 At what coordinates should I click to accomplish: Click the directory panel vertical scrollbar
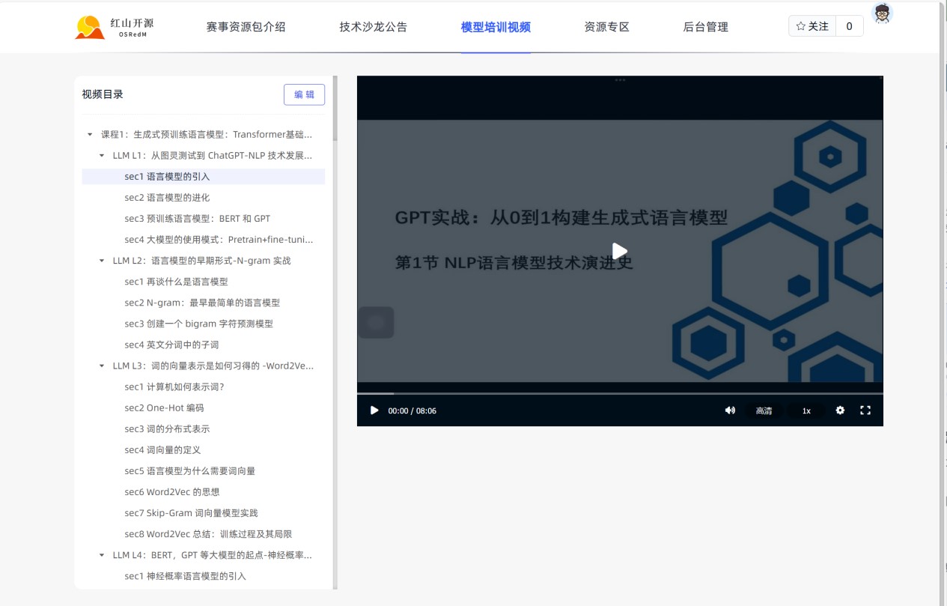click(335, 109)
